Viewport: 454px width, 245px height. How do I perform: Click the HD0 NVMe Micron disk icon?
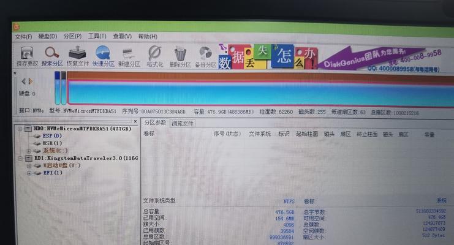28,129
